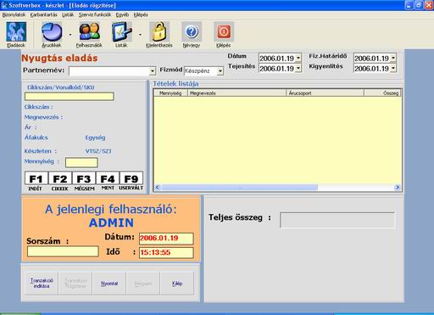Click the Nyomtat button

click(109, 284)
